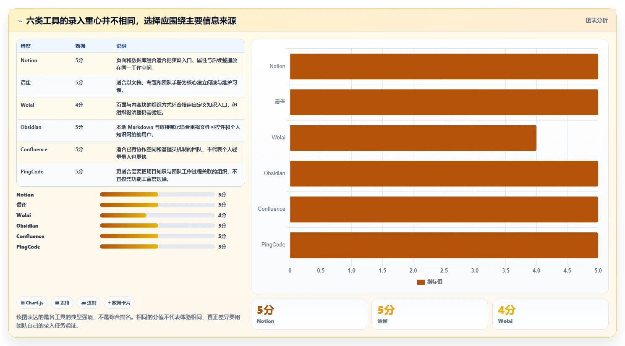Toggle the 指标值 legend color swatch

click(x=421, y=282)
